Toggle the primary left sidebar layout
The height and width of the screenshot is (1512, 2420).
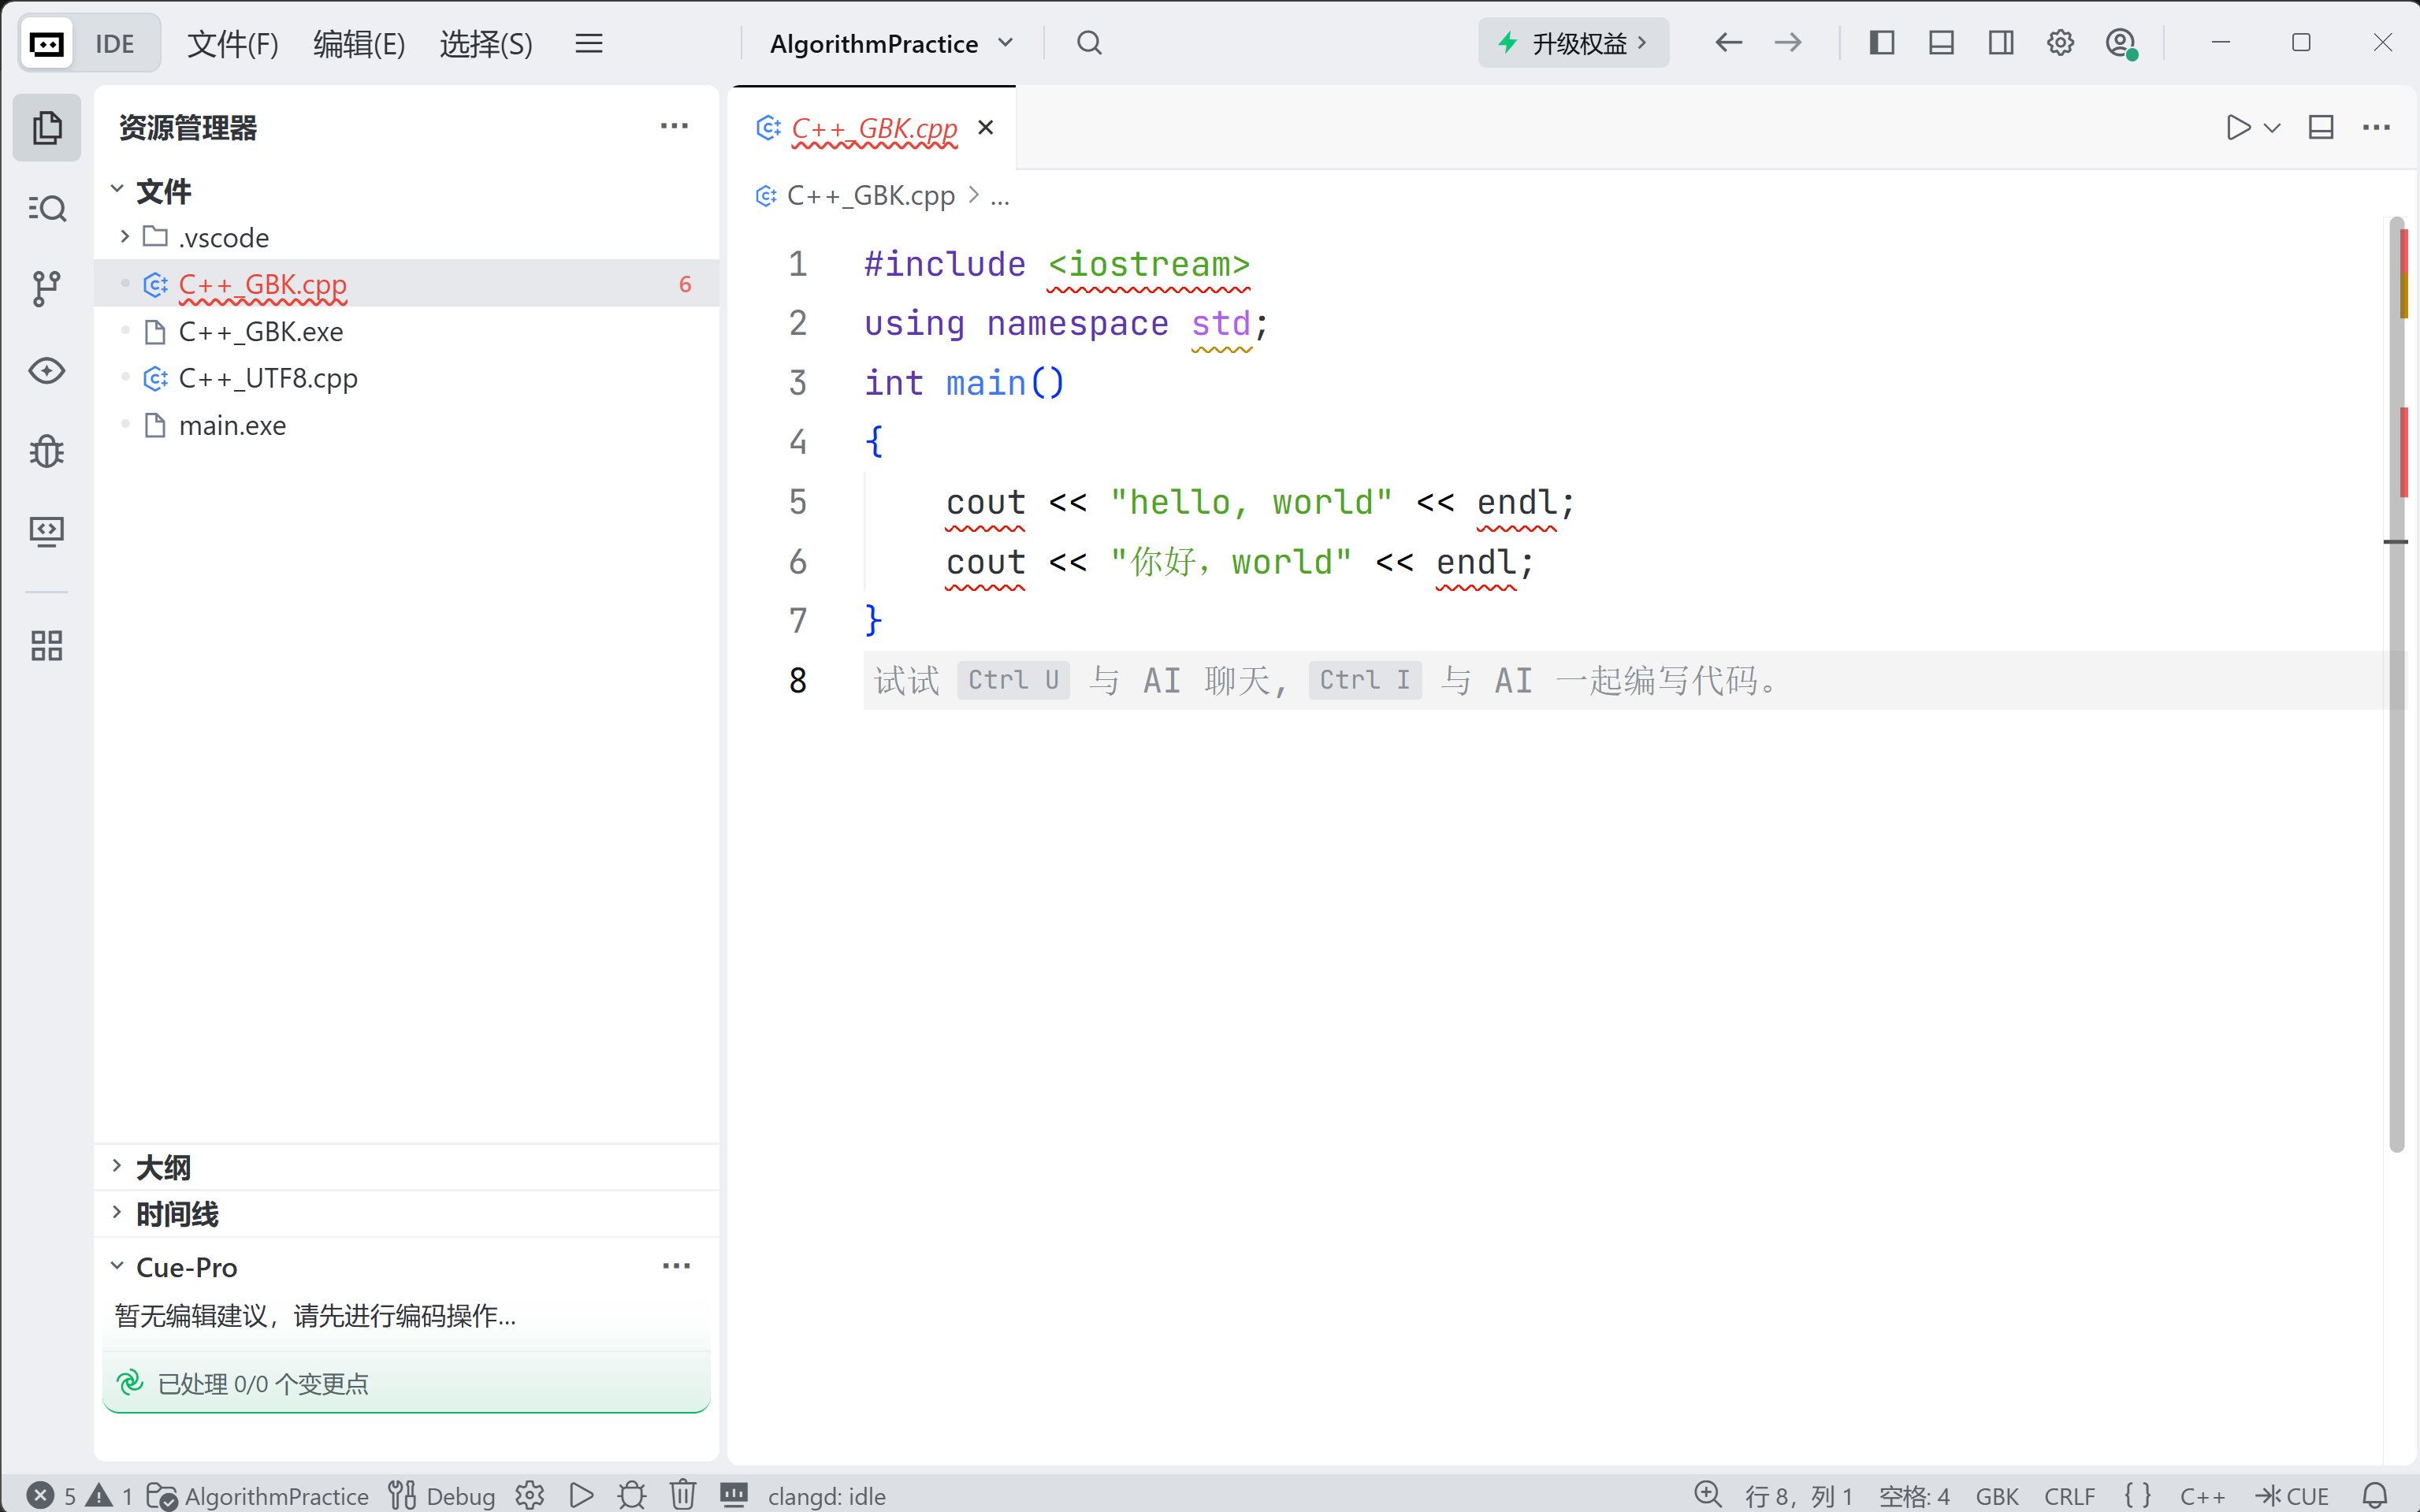1882,43
